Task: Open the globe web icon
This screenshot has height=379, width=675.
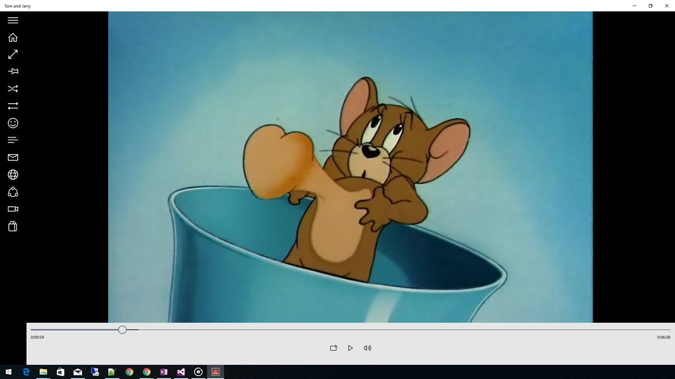Action: pos(13,175)
